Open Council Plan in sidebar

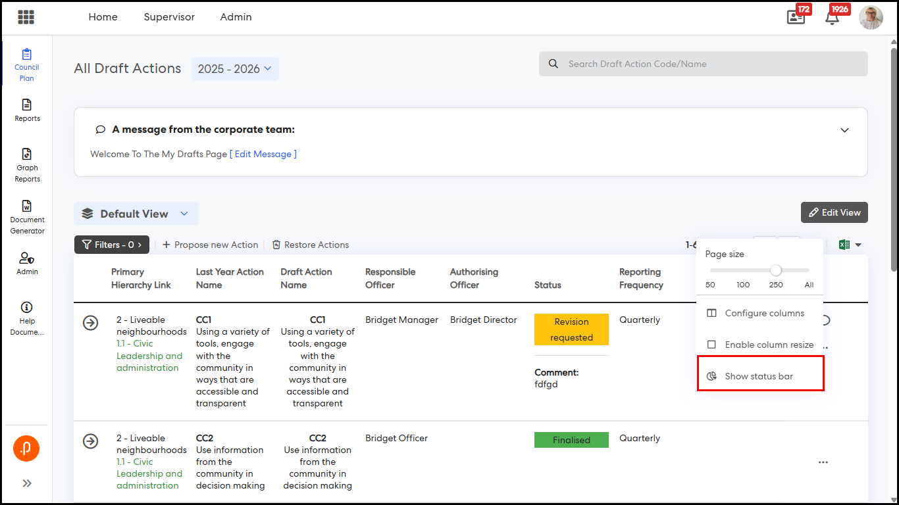coord(27,64)
